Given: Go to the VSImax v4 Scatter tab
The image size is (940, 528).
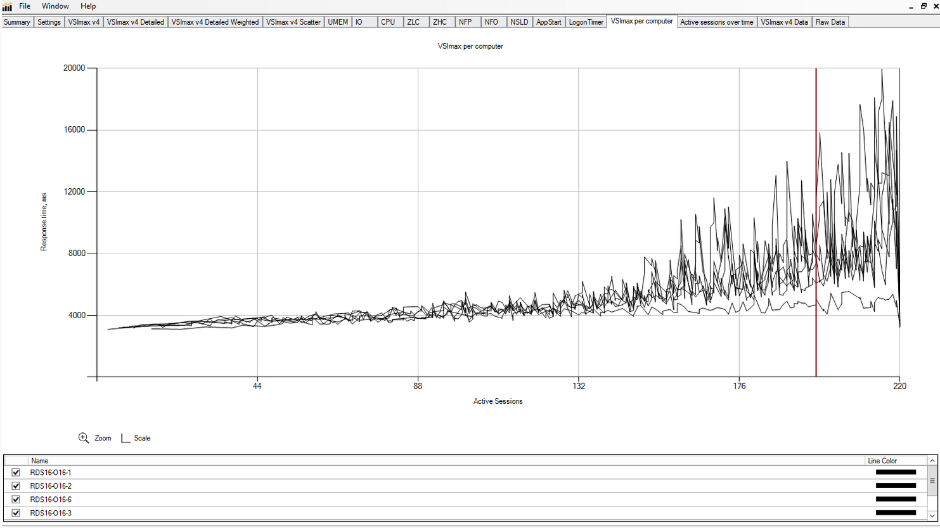Looking at the screenshot, I should point(293,22).
